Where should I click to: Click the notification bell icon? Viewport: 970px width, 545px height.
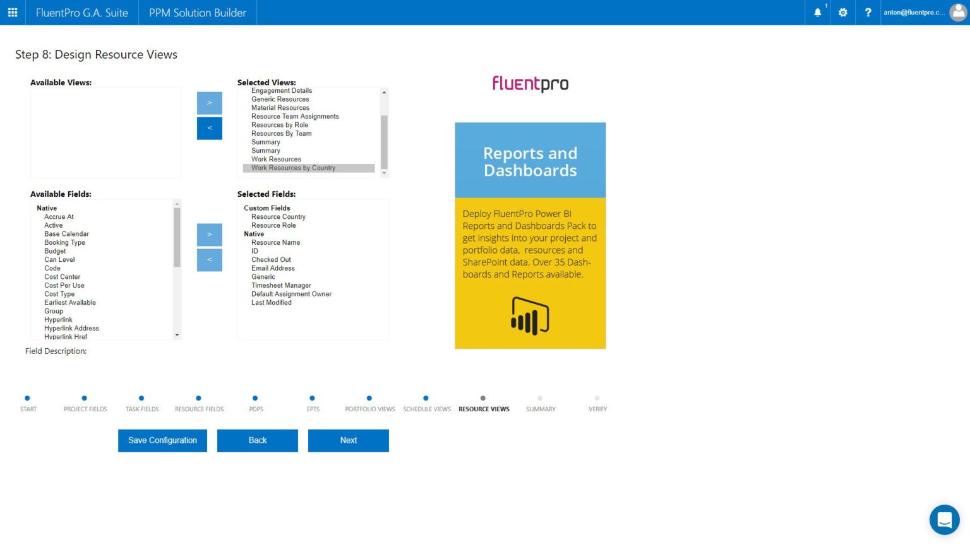click(817, 12)
